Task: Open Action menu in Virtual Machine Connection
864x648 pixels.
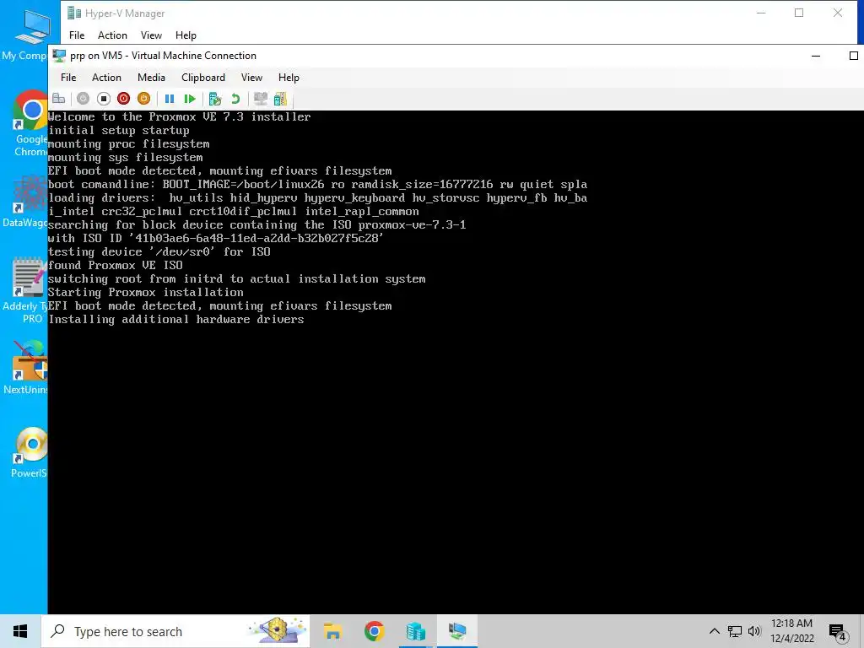Action: (x=106, y=77)
